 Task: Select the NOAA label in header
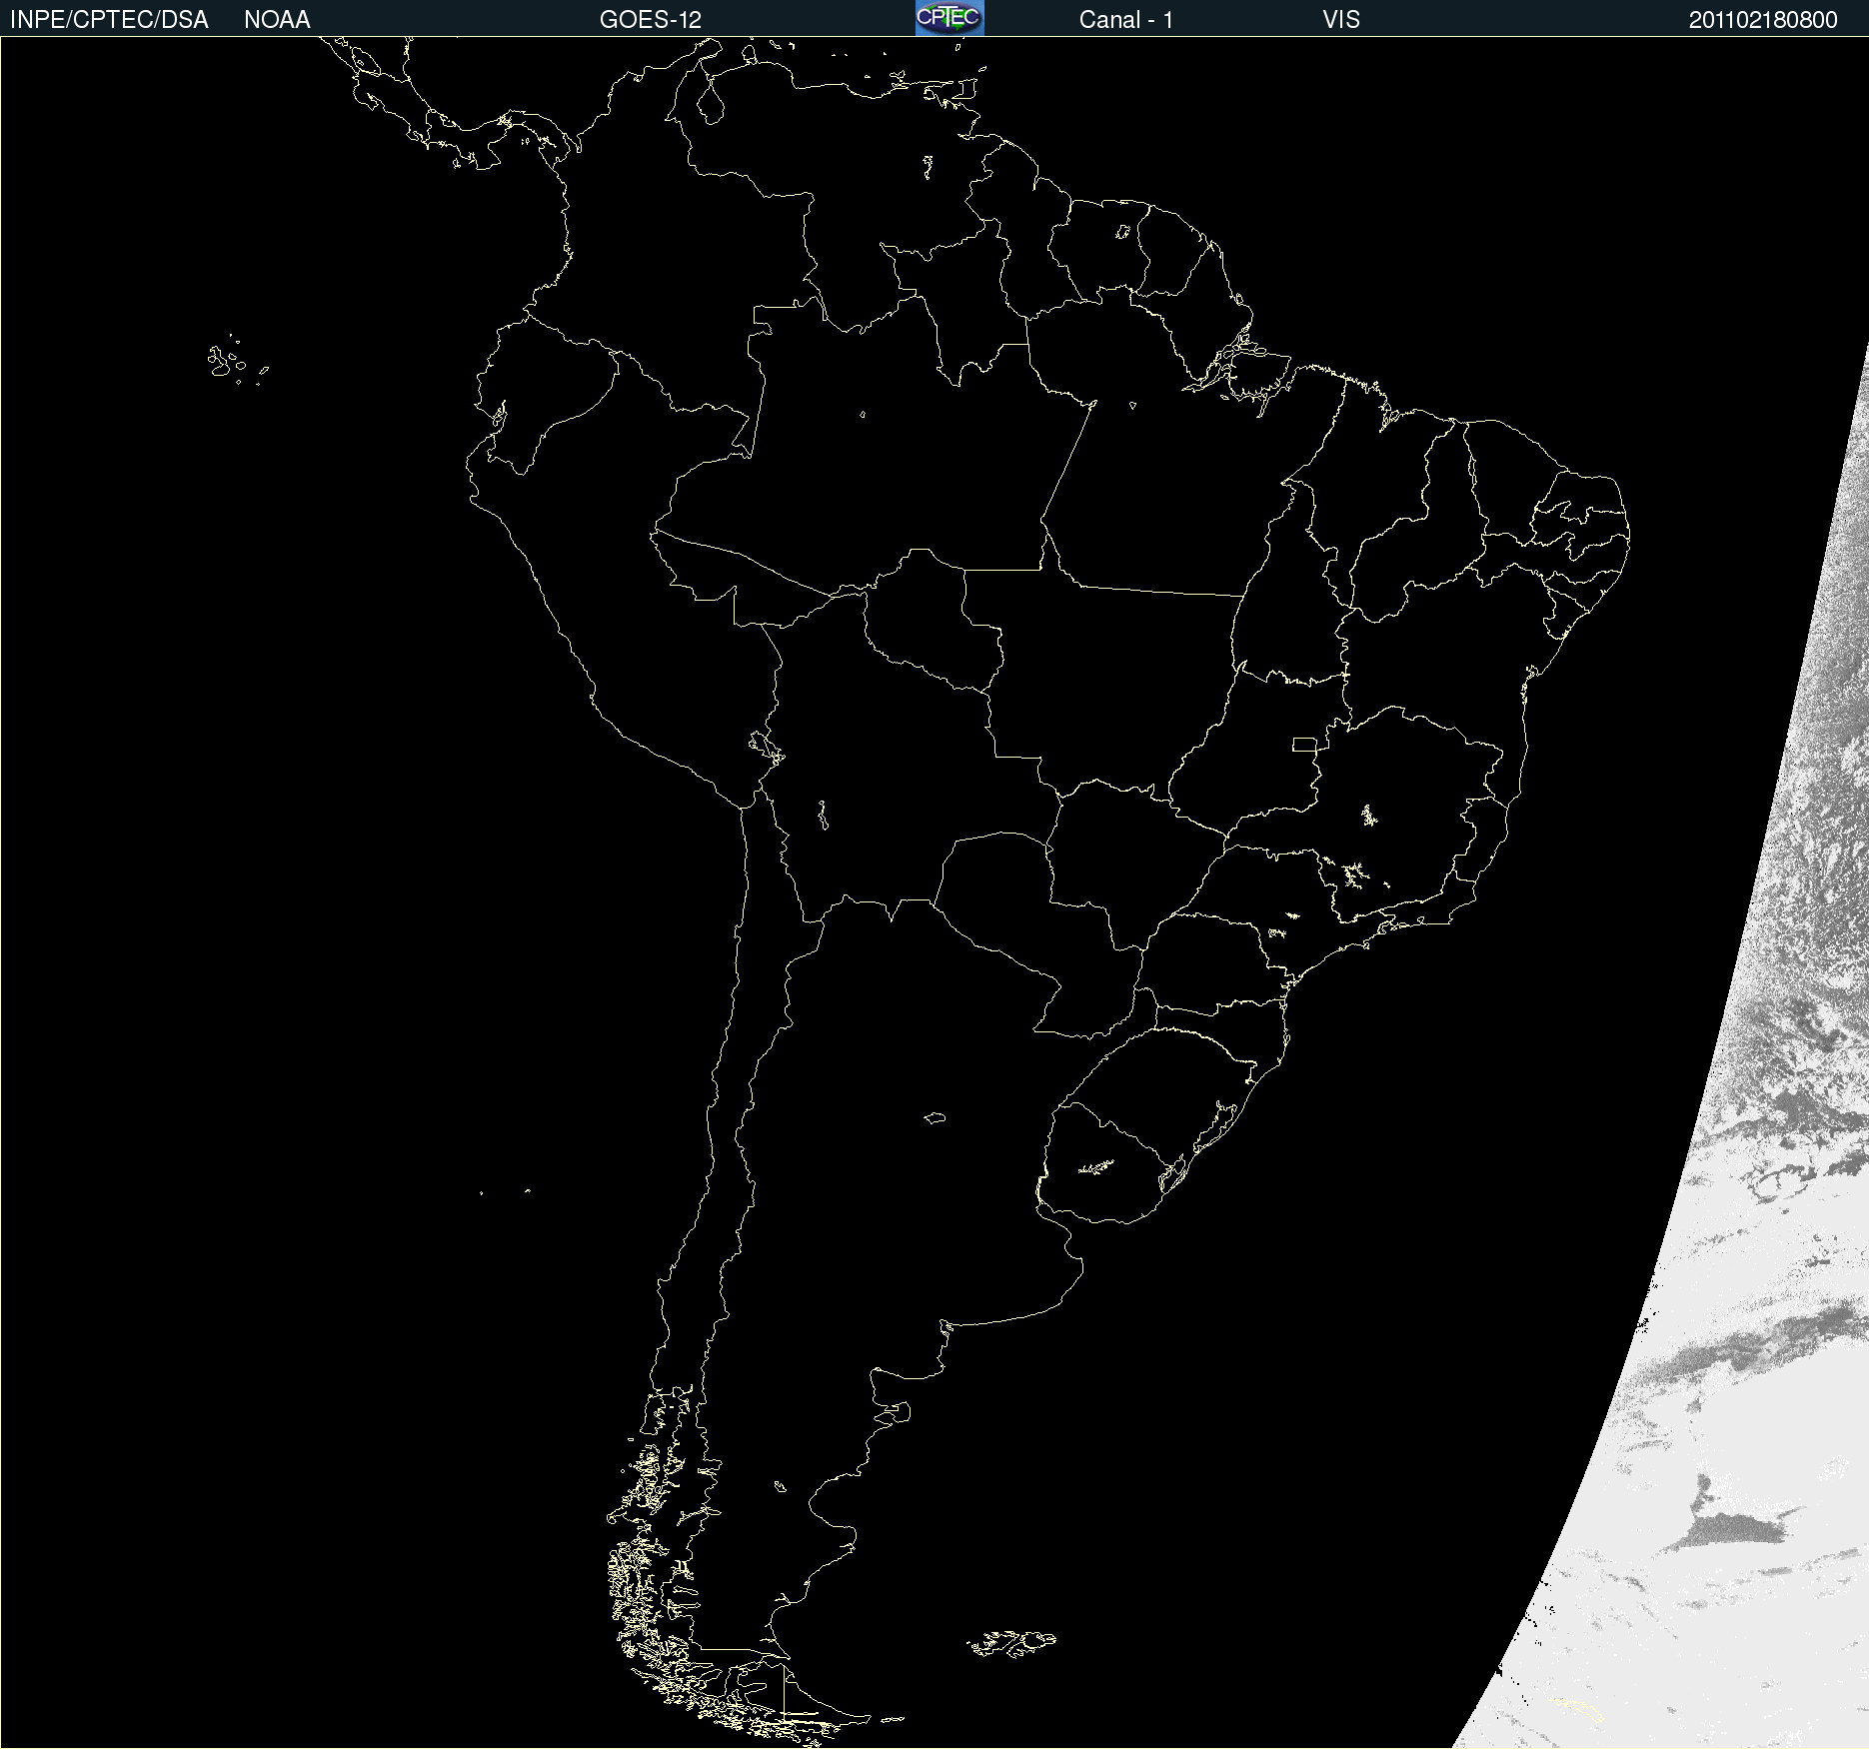tap(277, 20)
